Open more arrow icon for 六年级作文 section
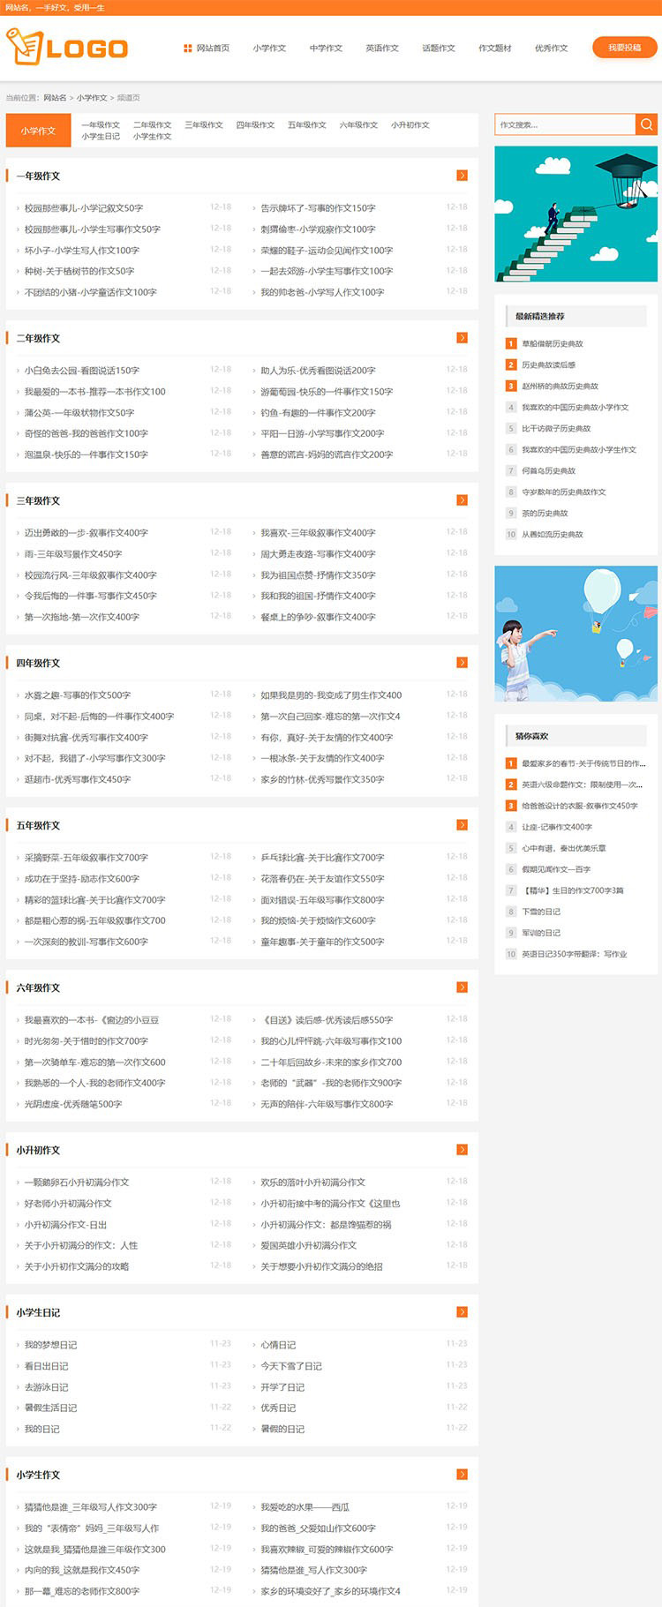 point(462,987)
